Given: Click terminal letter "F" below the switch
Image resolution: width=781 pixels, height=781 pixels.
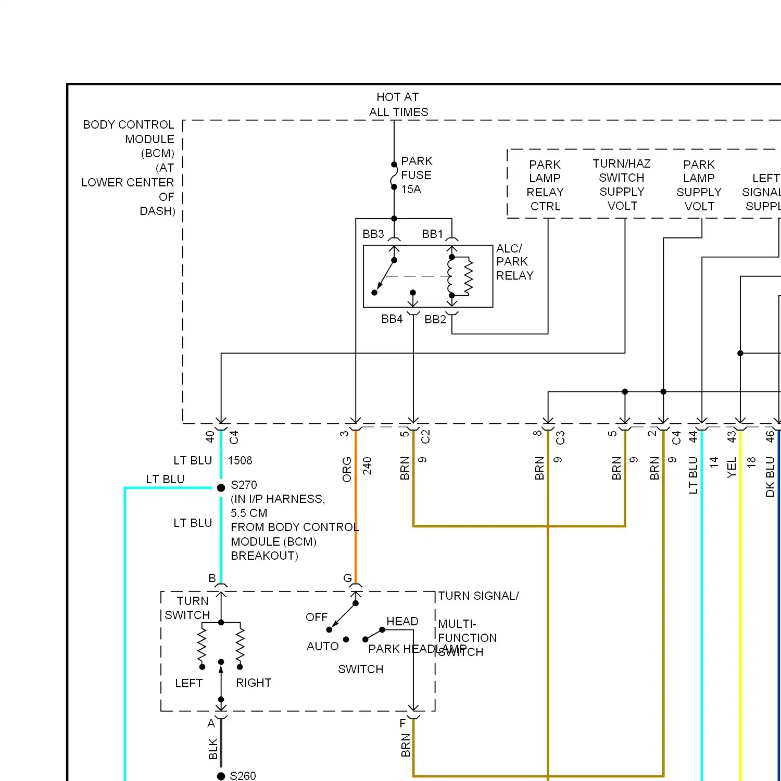Looking at the screenshot, I should [x=402, y=723].
